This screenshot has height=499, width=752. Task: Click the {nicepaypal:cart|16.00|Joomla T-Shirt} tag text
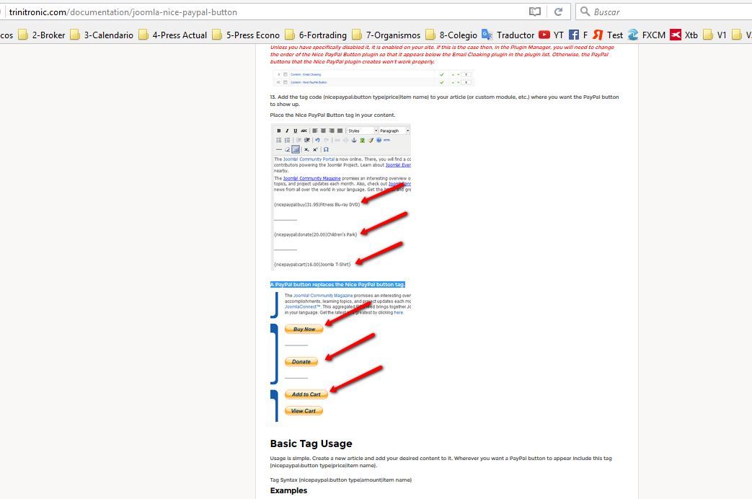312,265
